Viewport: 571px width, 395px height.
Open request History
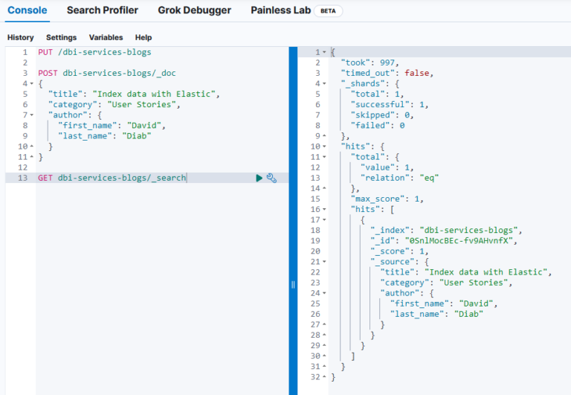[x=20, y=37]
